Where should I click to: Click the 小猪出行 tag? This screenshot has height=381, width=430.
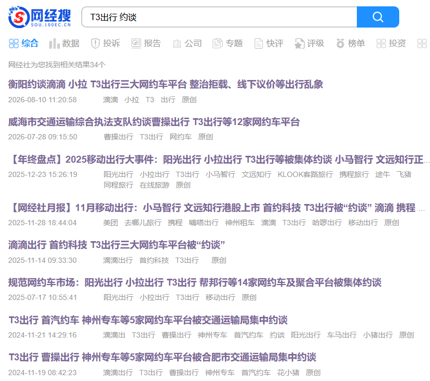378,335
